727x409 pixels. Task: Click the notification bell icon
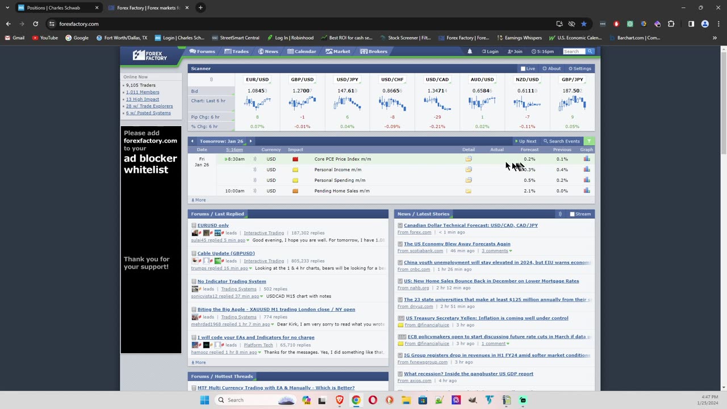pos(470,52)
